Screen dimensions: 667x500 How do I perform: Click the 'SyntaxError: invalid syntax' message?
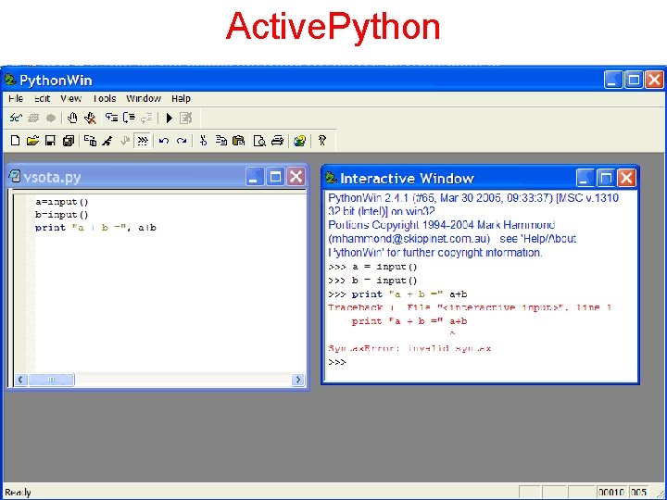[409, 349]
